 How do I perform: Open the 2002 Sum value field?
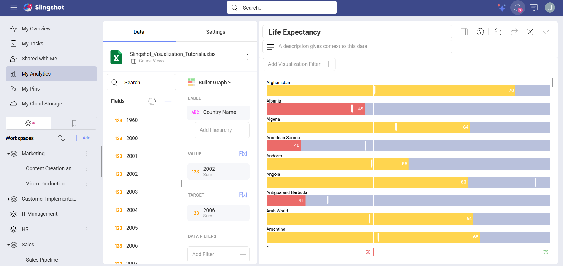click(x=218, y=171)
